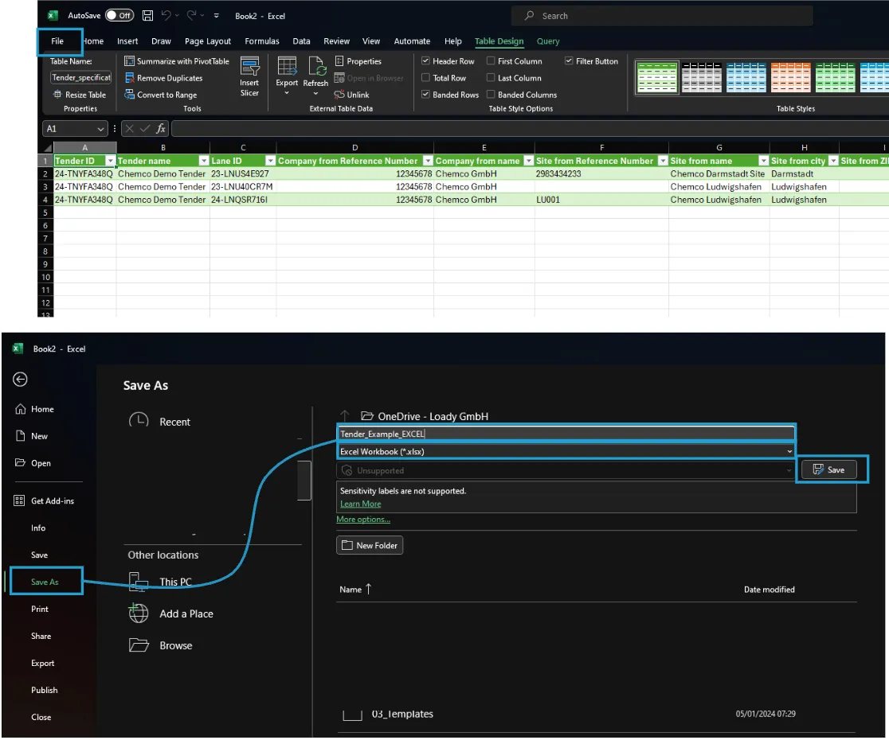Viewport: 889px width, 740px height.
Task: Open More options link
Action: (x=363, y=519)
